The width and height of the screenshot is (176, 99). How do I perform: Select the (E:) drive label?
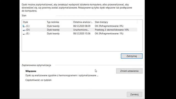[x=28, y=34]
